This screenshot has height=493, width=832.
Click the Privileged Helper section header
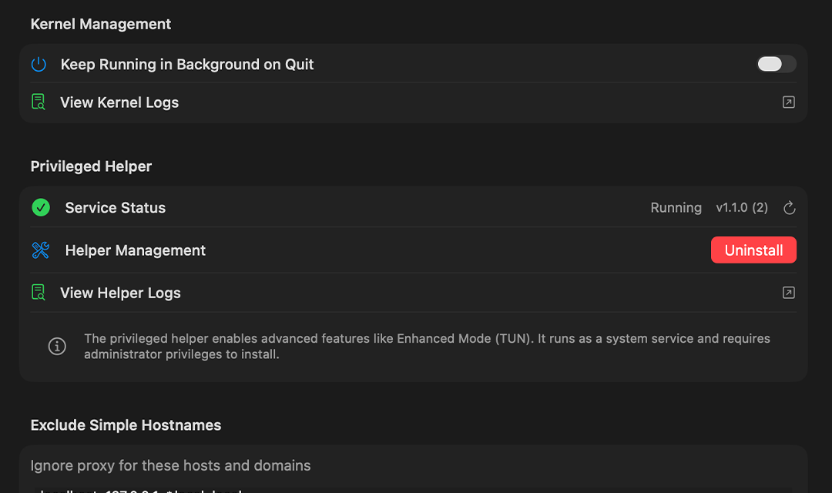[x=91, y=166]
